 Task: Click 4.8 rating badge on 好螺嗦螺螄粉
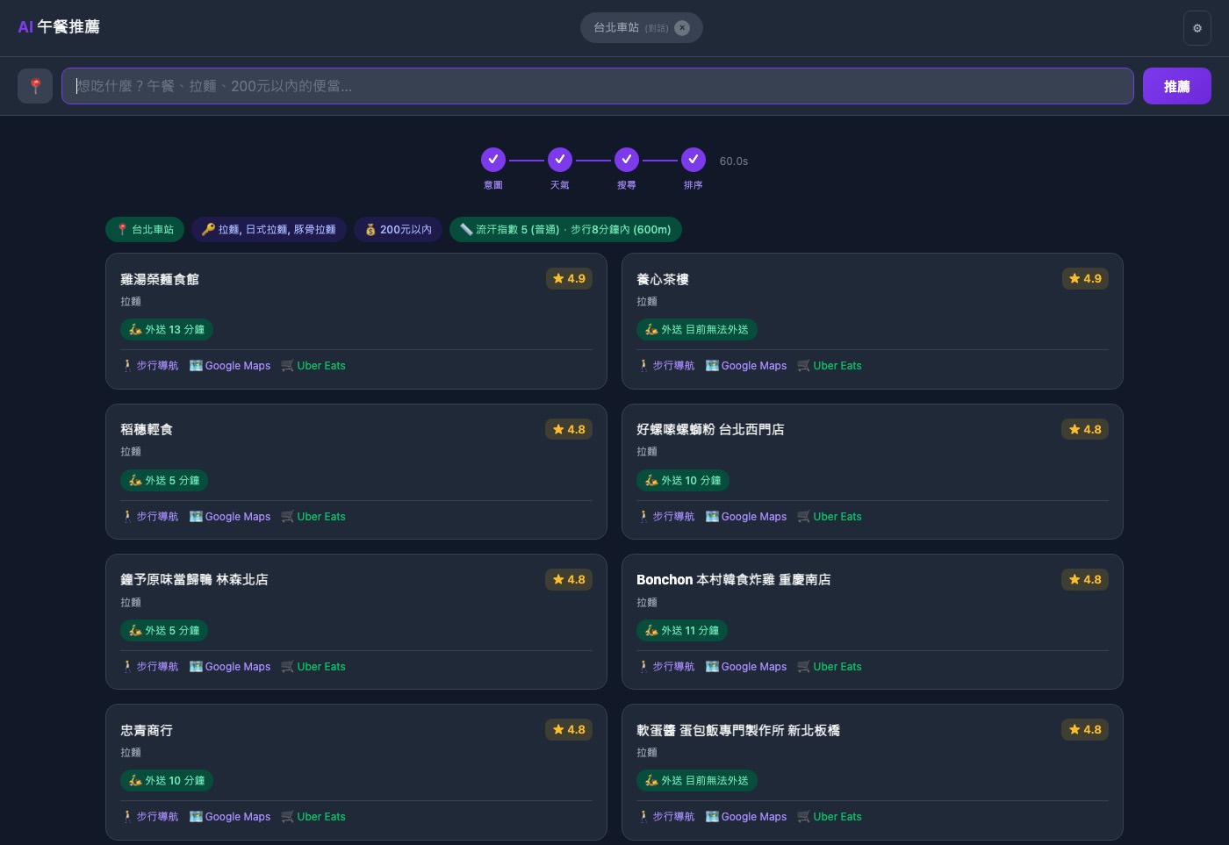[x=1085, y=430]
